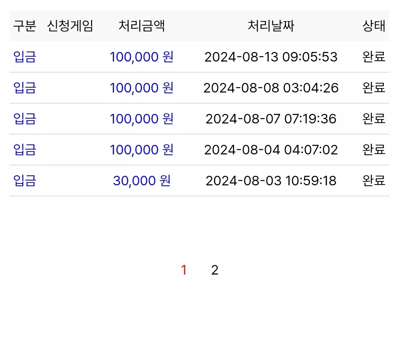Open the 입금 entry dated 2024-08-07
The image size is (398, 342).
tap(25, 119)
